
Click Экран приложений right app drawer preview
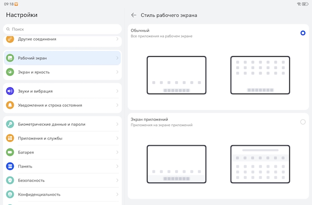pos(260,164)
